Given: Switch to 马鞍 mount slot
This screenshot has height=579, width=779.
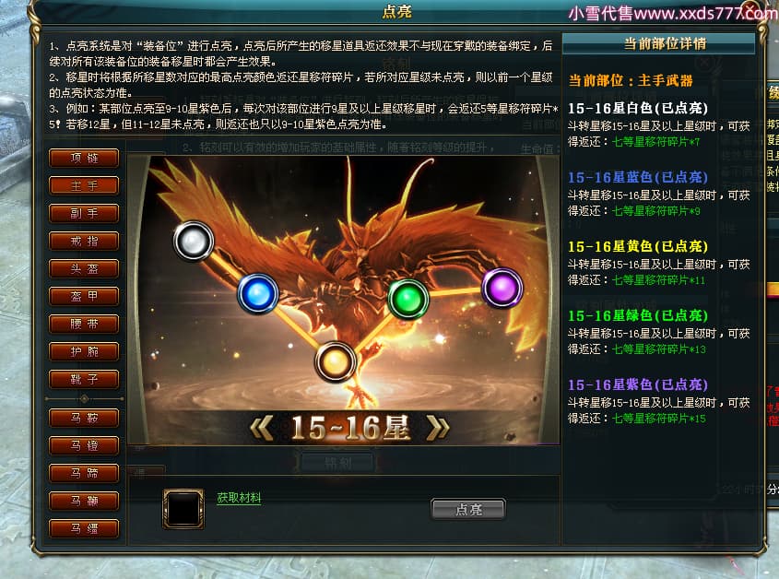Looking at the screenshot, I should click(84, 418).
